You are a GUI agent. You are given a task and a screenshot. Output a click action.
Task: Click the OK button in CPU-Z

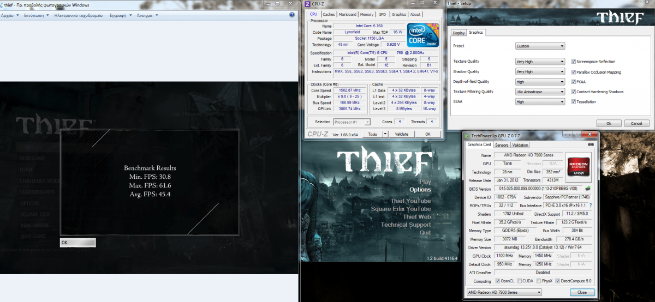point(428,134)
